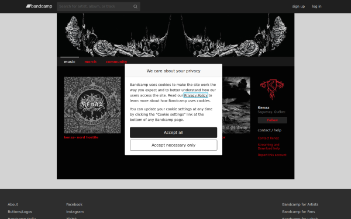Viewport: 351px width, 219px height.
Task: Open the Bandcamp for Fans footer link
Action: (298, 212)
